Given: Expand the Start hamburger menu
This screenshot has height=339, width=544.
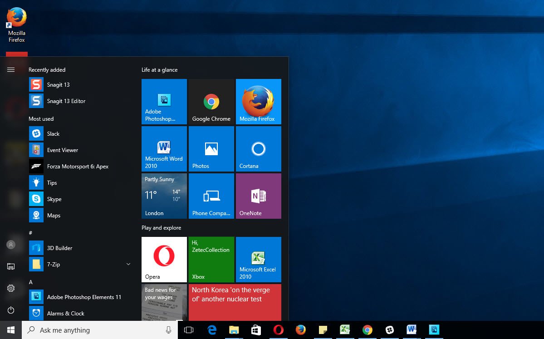Looking at the screenshot, I should 11,69.
